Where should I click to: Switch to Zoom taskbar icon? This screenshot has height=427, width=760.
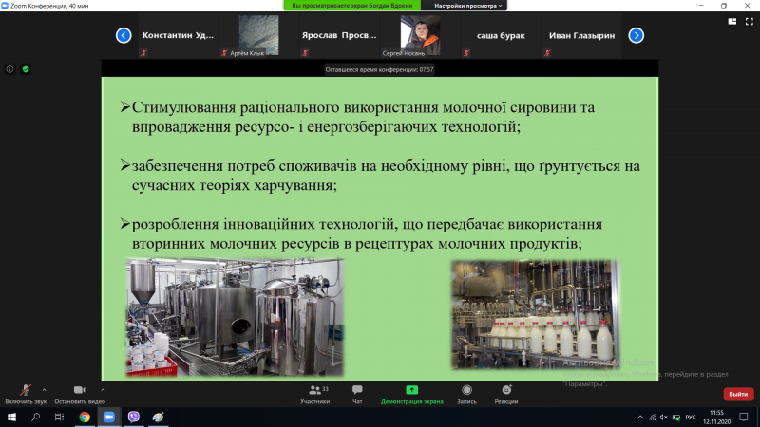(109, 417)
